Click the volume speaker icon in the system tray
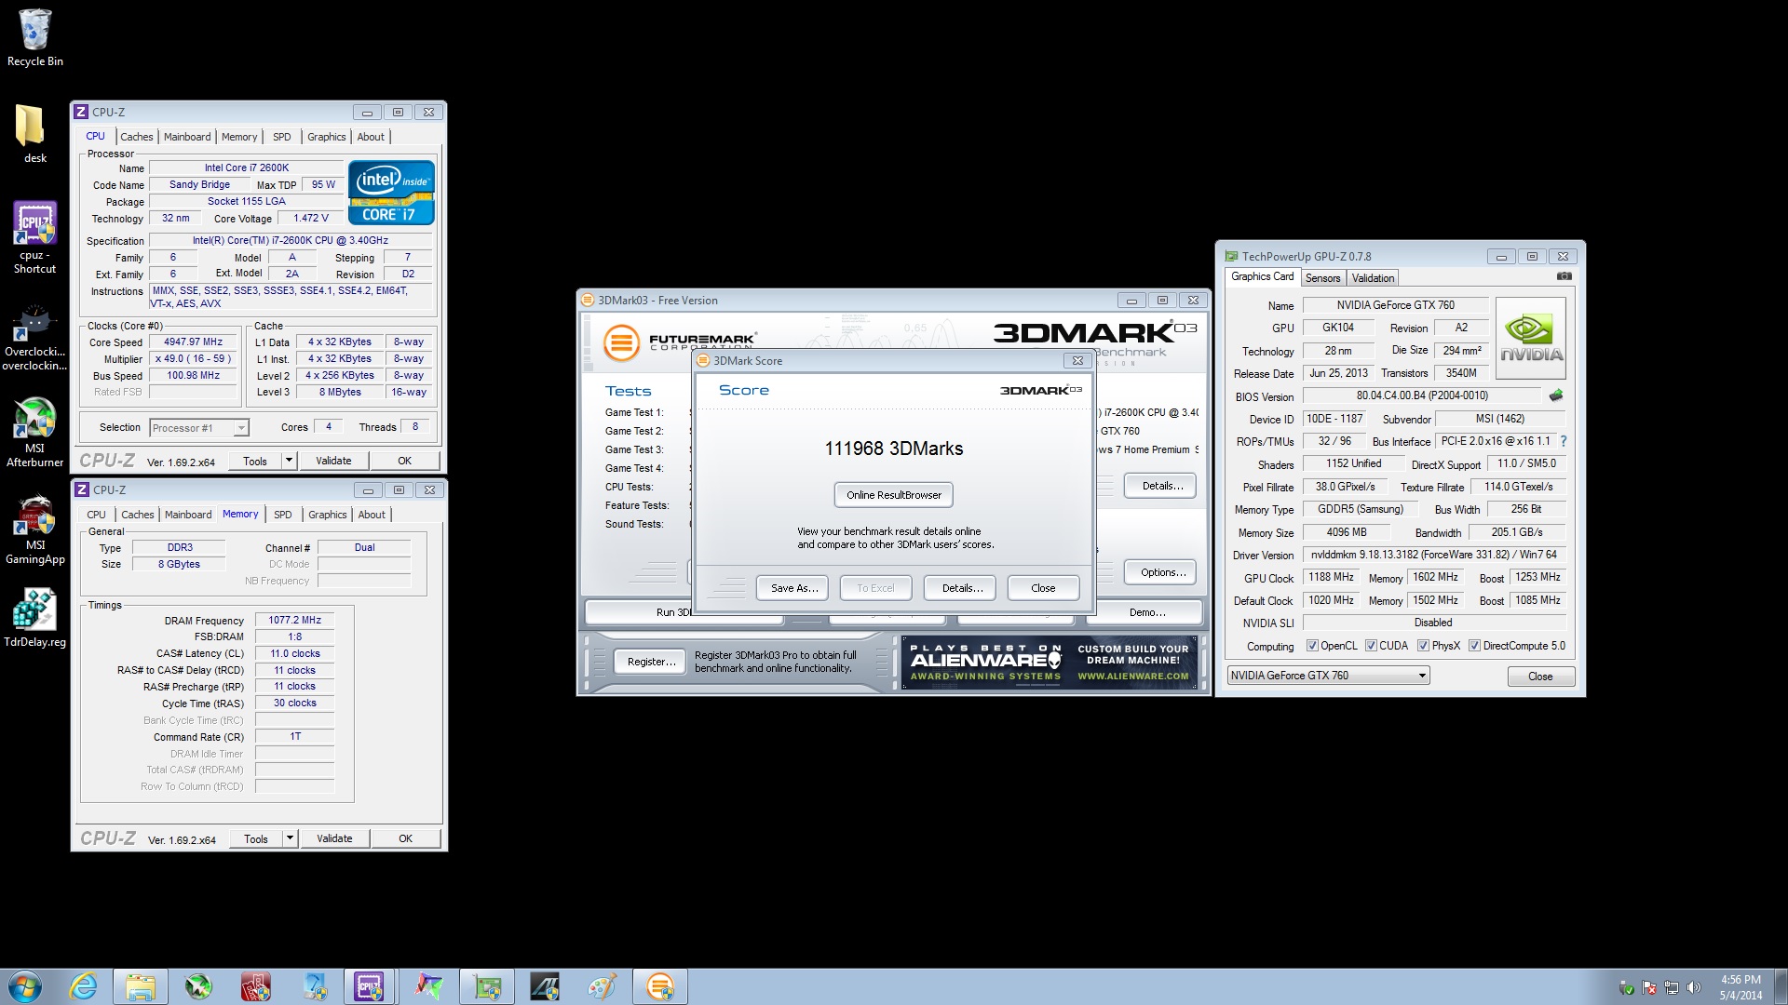 click(x=1694, y=987)
